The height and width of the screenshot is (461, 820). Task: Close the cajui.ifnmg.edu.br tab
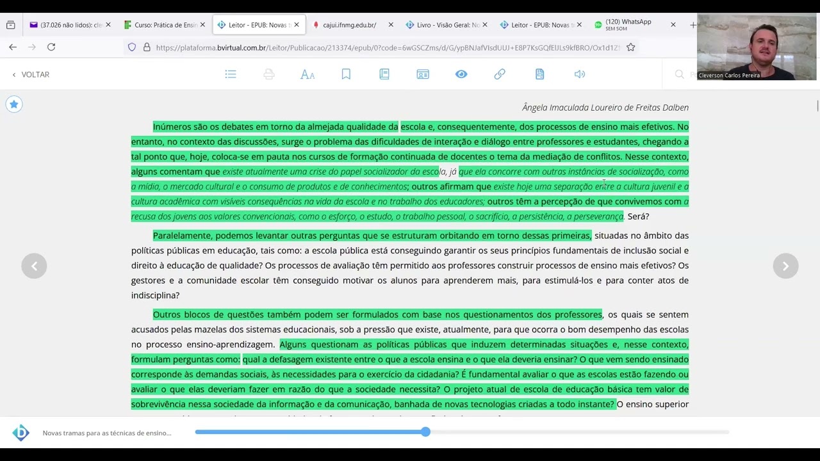pos(391,25)
